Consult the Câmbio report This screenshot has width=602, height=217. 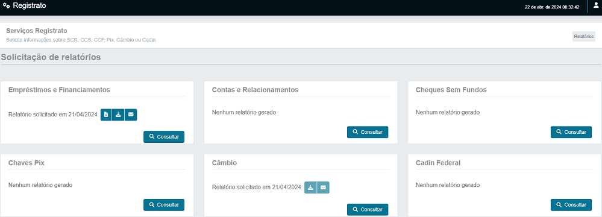point(368,209)
